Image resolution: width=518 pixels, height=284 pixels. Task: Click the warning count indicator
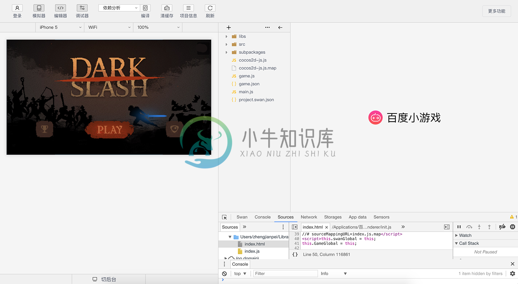pos(514,217)
